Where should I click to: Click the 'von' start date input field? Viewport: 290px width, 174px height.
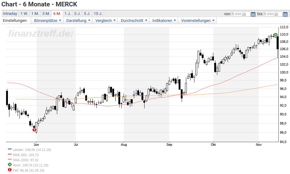coord(241,14)
